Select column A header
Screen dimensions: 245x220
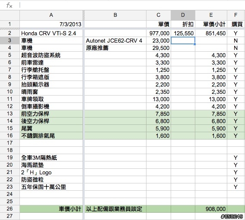51,15
